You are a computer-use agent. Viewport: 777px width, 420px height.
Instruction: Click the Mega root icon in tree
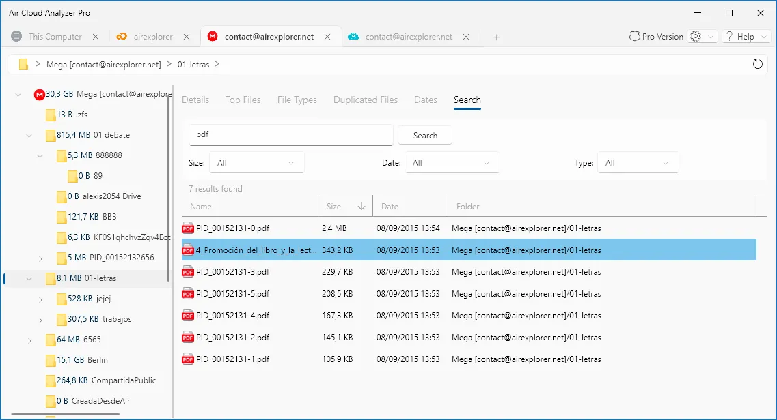click(39, 94)
